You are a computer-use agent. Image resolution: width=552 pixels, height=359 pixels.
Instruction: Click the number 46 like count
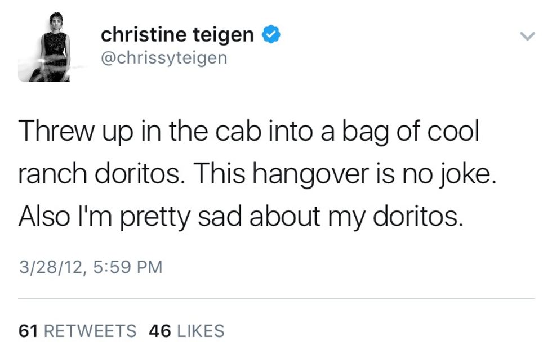(x=160, y=331)
